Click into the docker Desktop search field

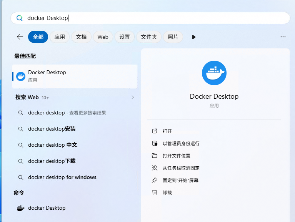[150, 18]
